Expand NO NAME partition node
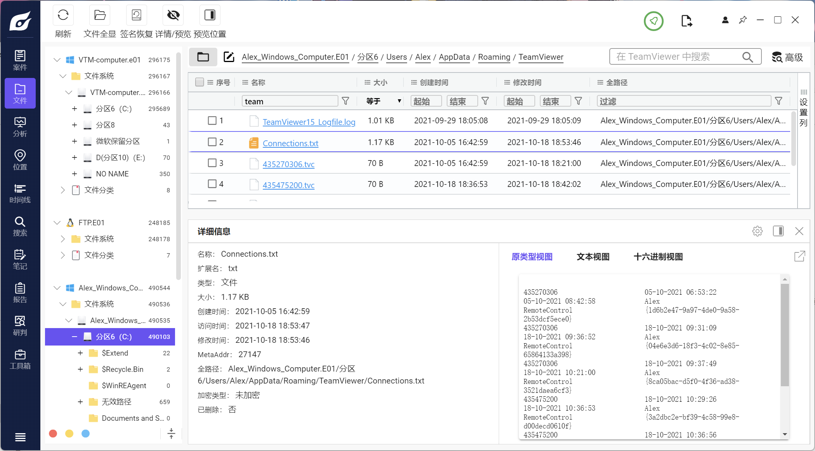Image resolution: width=815 pixels, height=451 pixels. pos(75,174)
